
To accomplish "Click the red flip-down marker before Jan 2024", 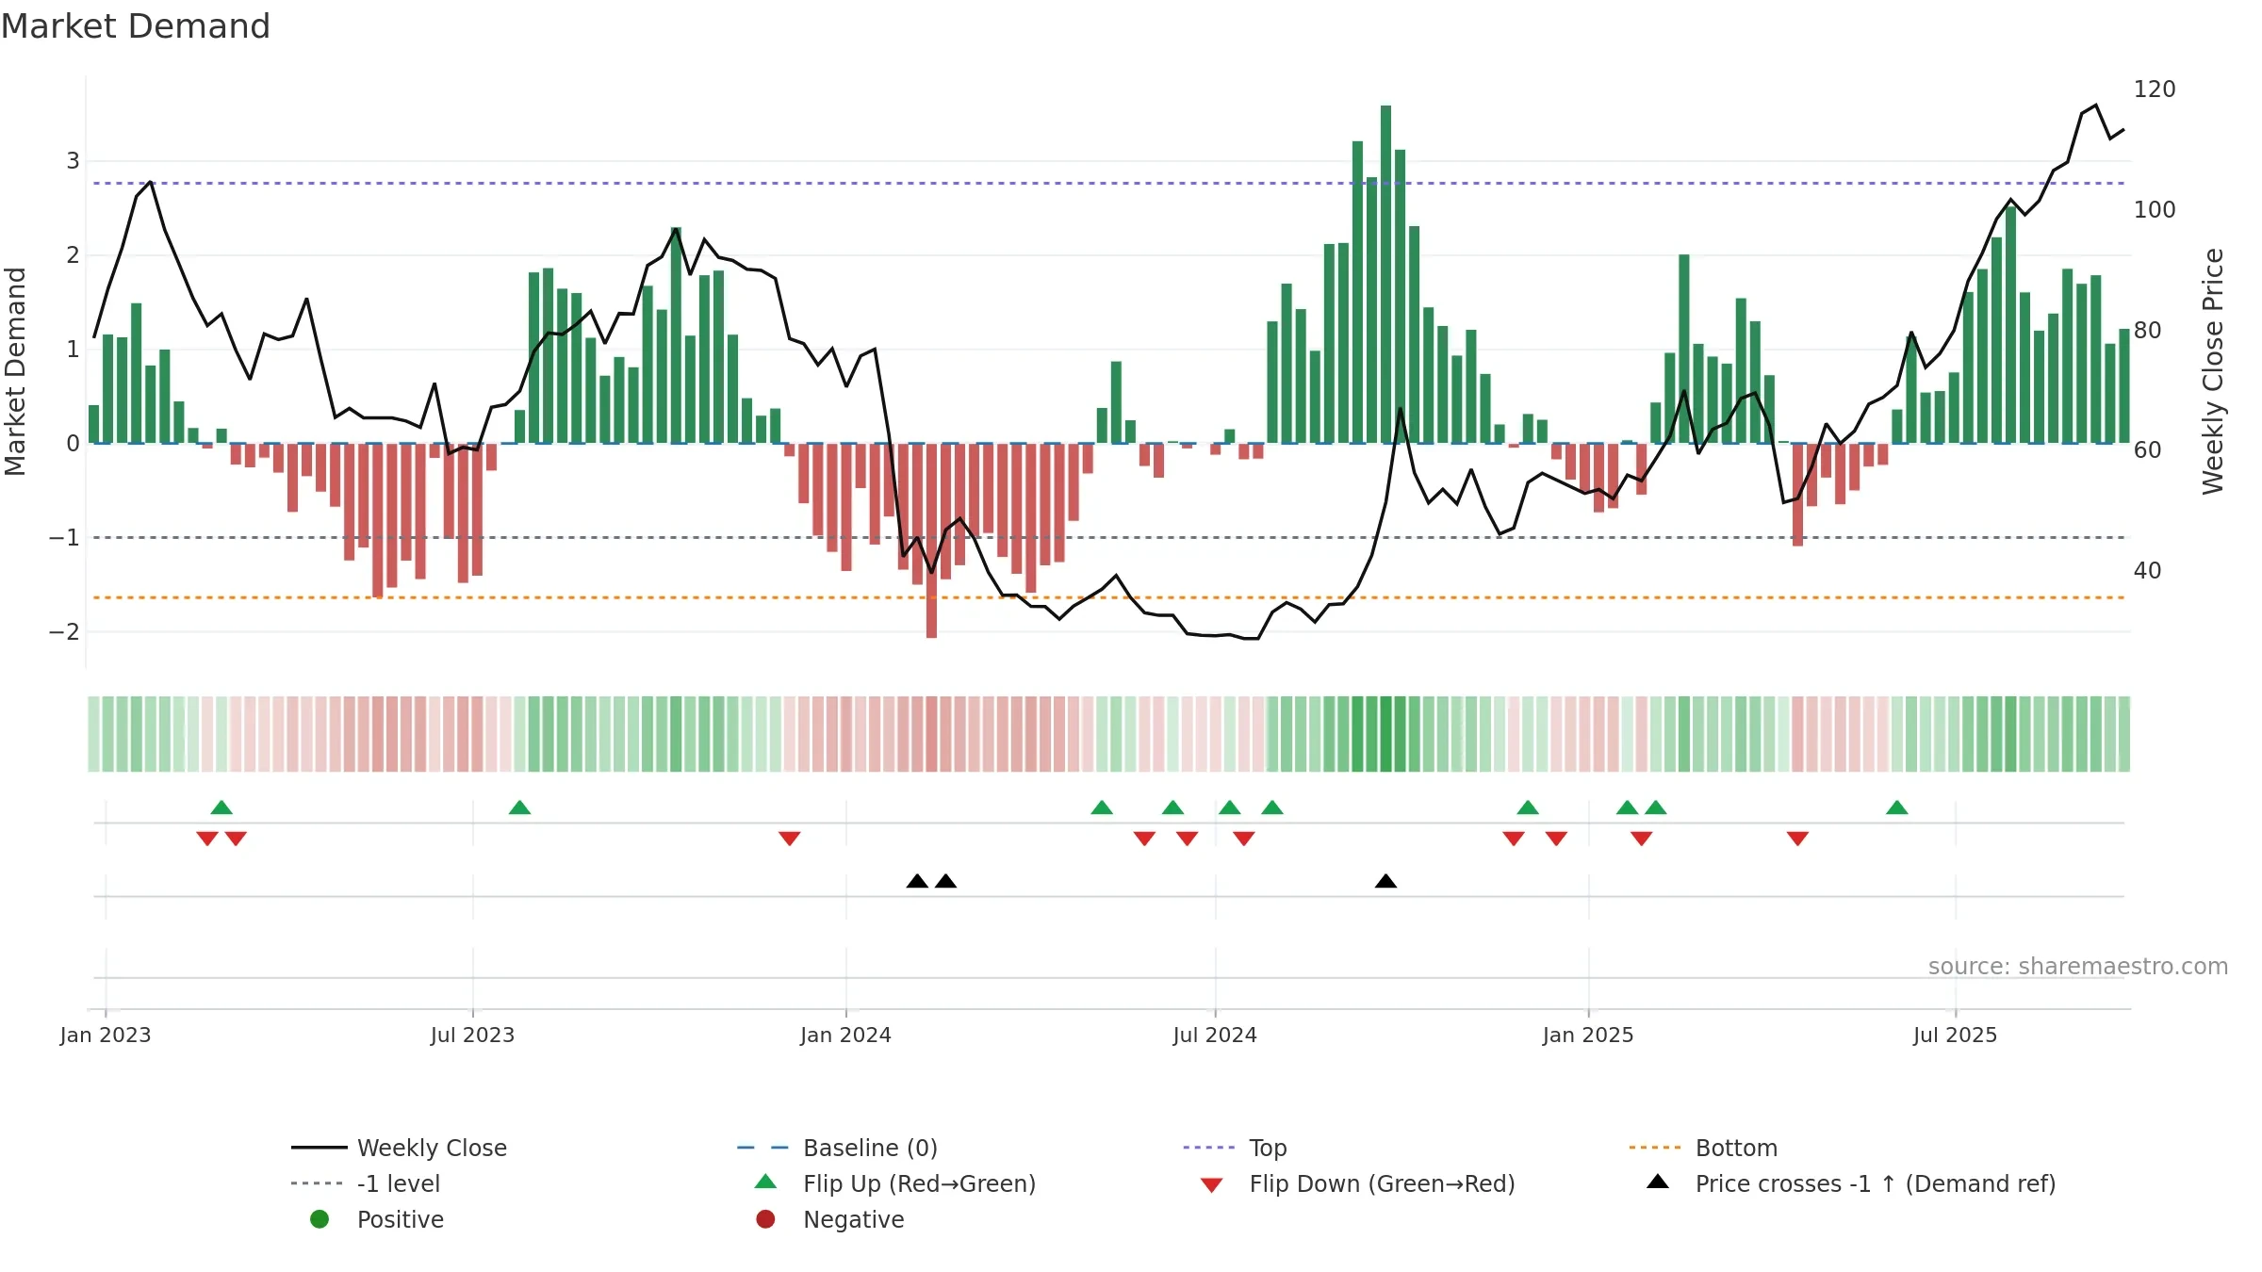I will 790,839.
